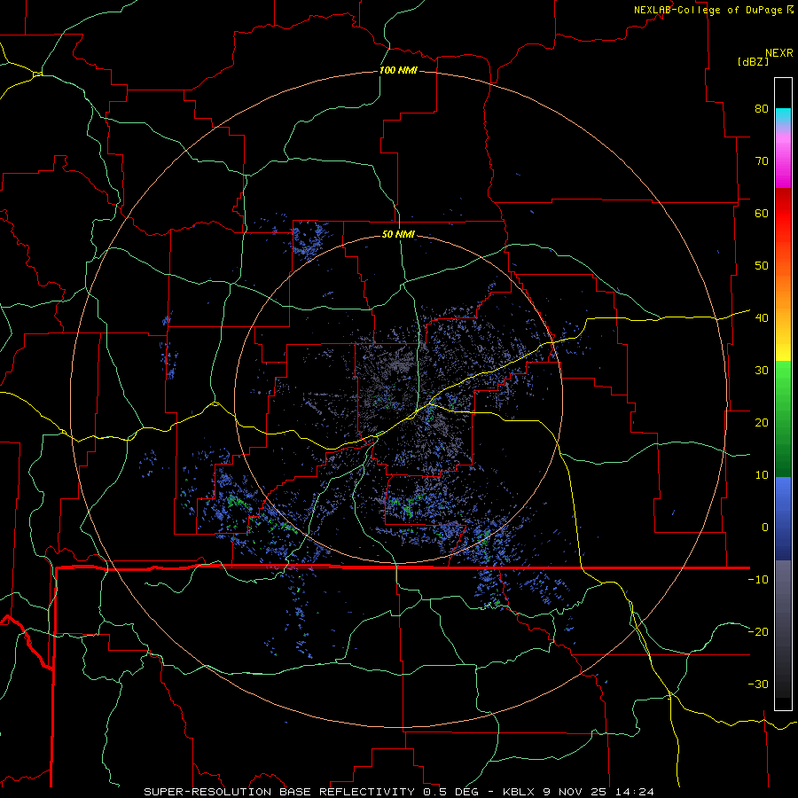Click the 60 dBZ scale value

(762, 213)
